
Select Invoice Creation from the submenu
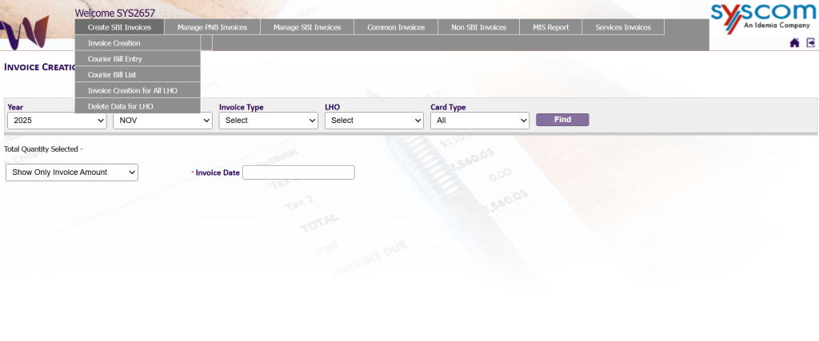click(114, 43)
